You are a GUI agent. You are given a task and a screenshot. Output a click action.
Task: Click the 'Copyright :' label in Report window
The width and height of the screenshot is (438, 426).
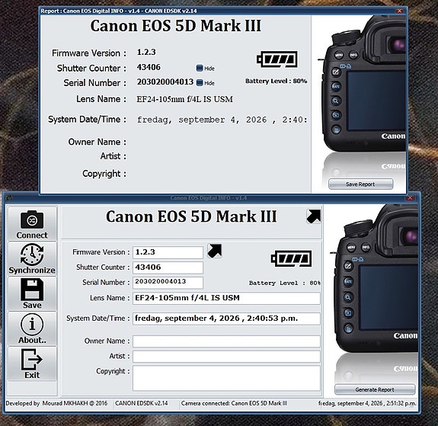coord(104,174)
